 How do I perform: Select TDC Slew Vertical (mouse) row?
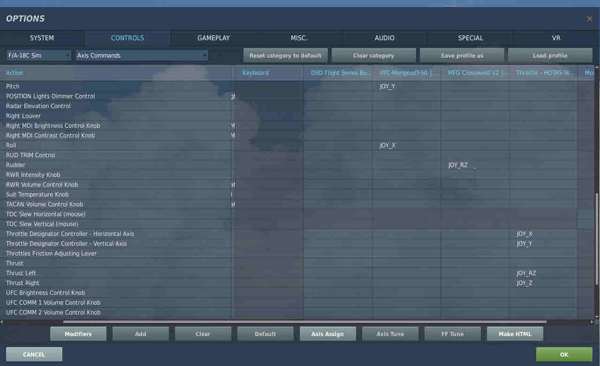click(115, 224)
